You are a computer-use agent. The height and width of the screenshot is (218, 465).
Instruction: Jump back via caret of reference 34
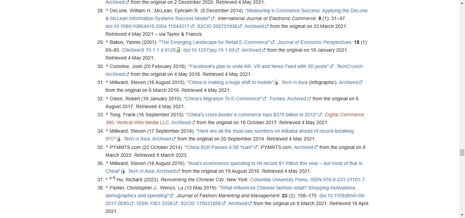pos(107,131)
